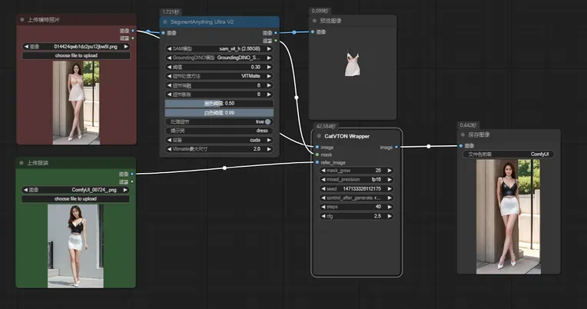587x309 pixels.
Task: Collapse the SegmentAnything Ultra V2 node dot
Action: pos(164,22)
